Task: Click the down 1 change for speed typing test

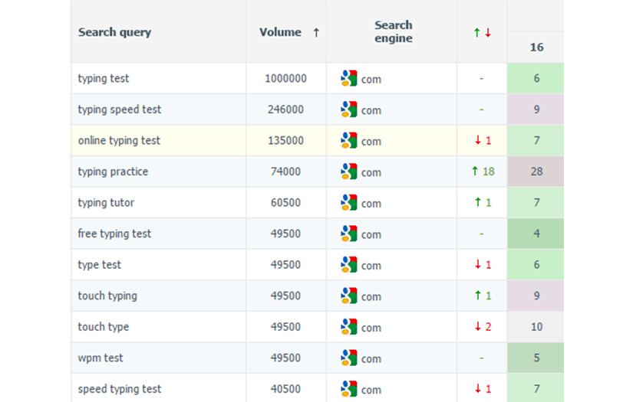Action: coord(483,388)
